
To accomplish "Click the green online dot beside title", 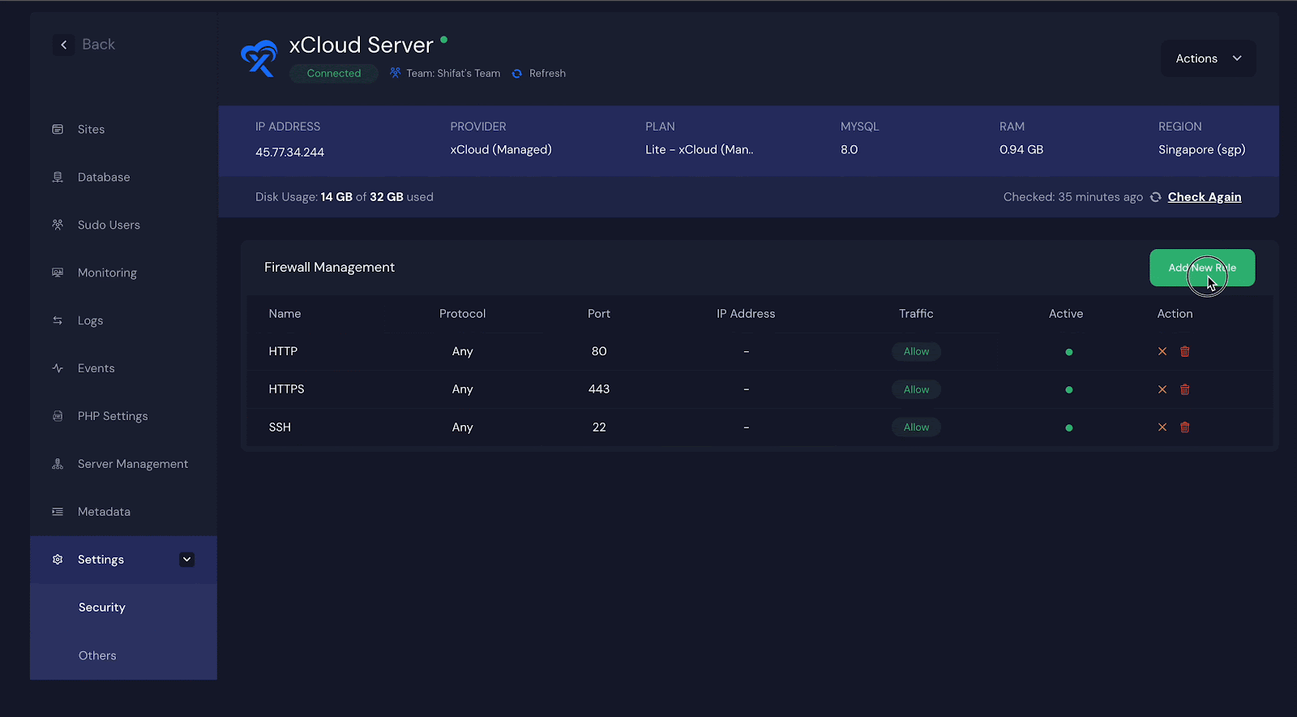I will point(444,39).
